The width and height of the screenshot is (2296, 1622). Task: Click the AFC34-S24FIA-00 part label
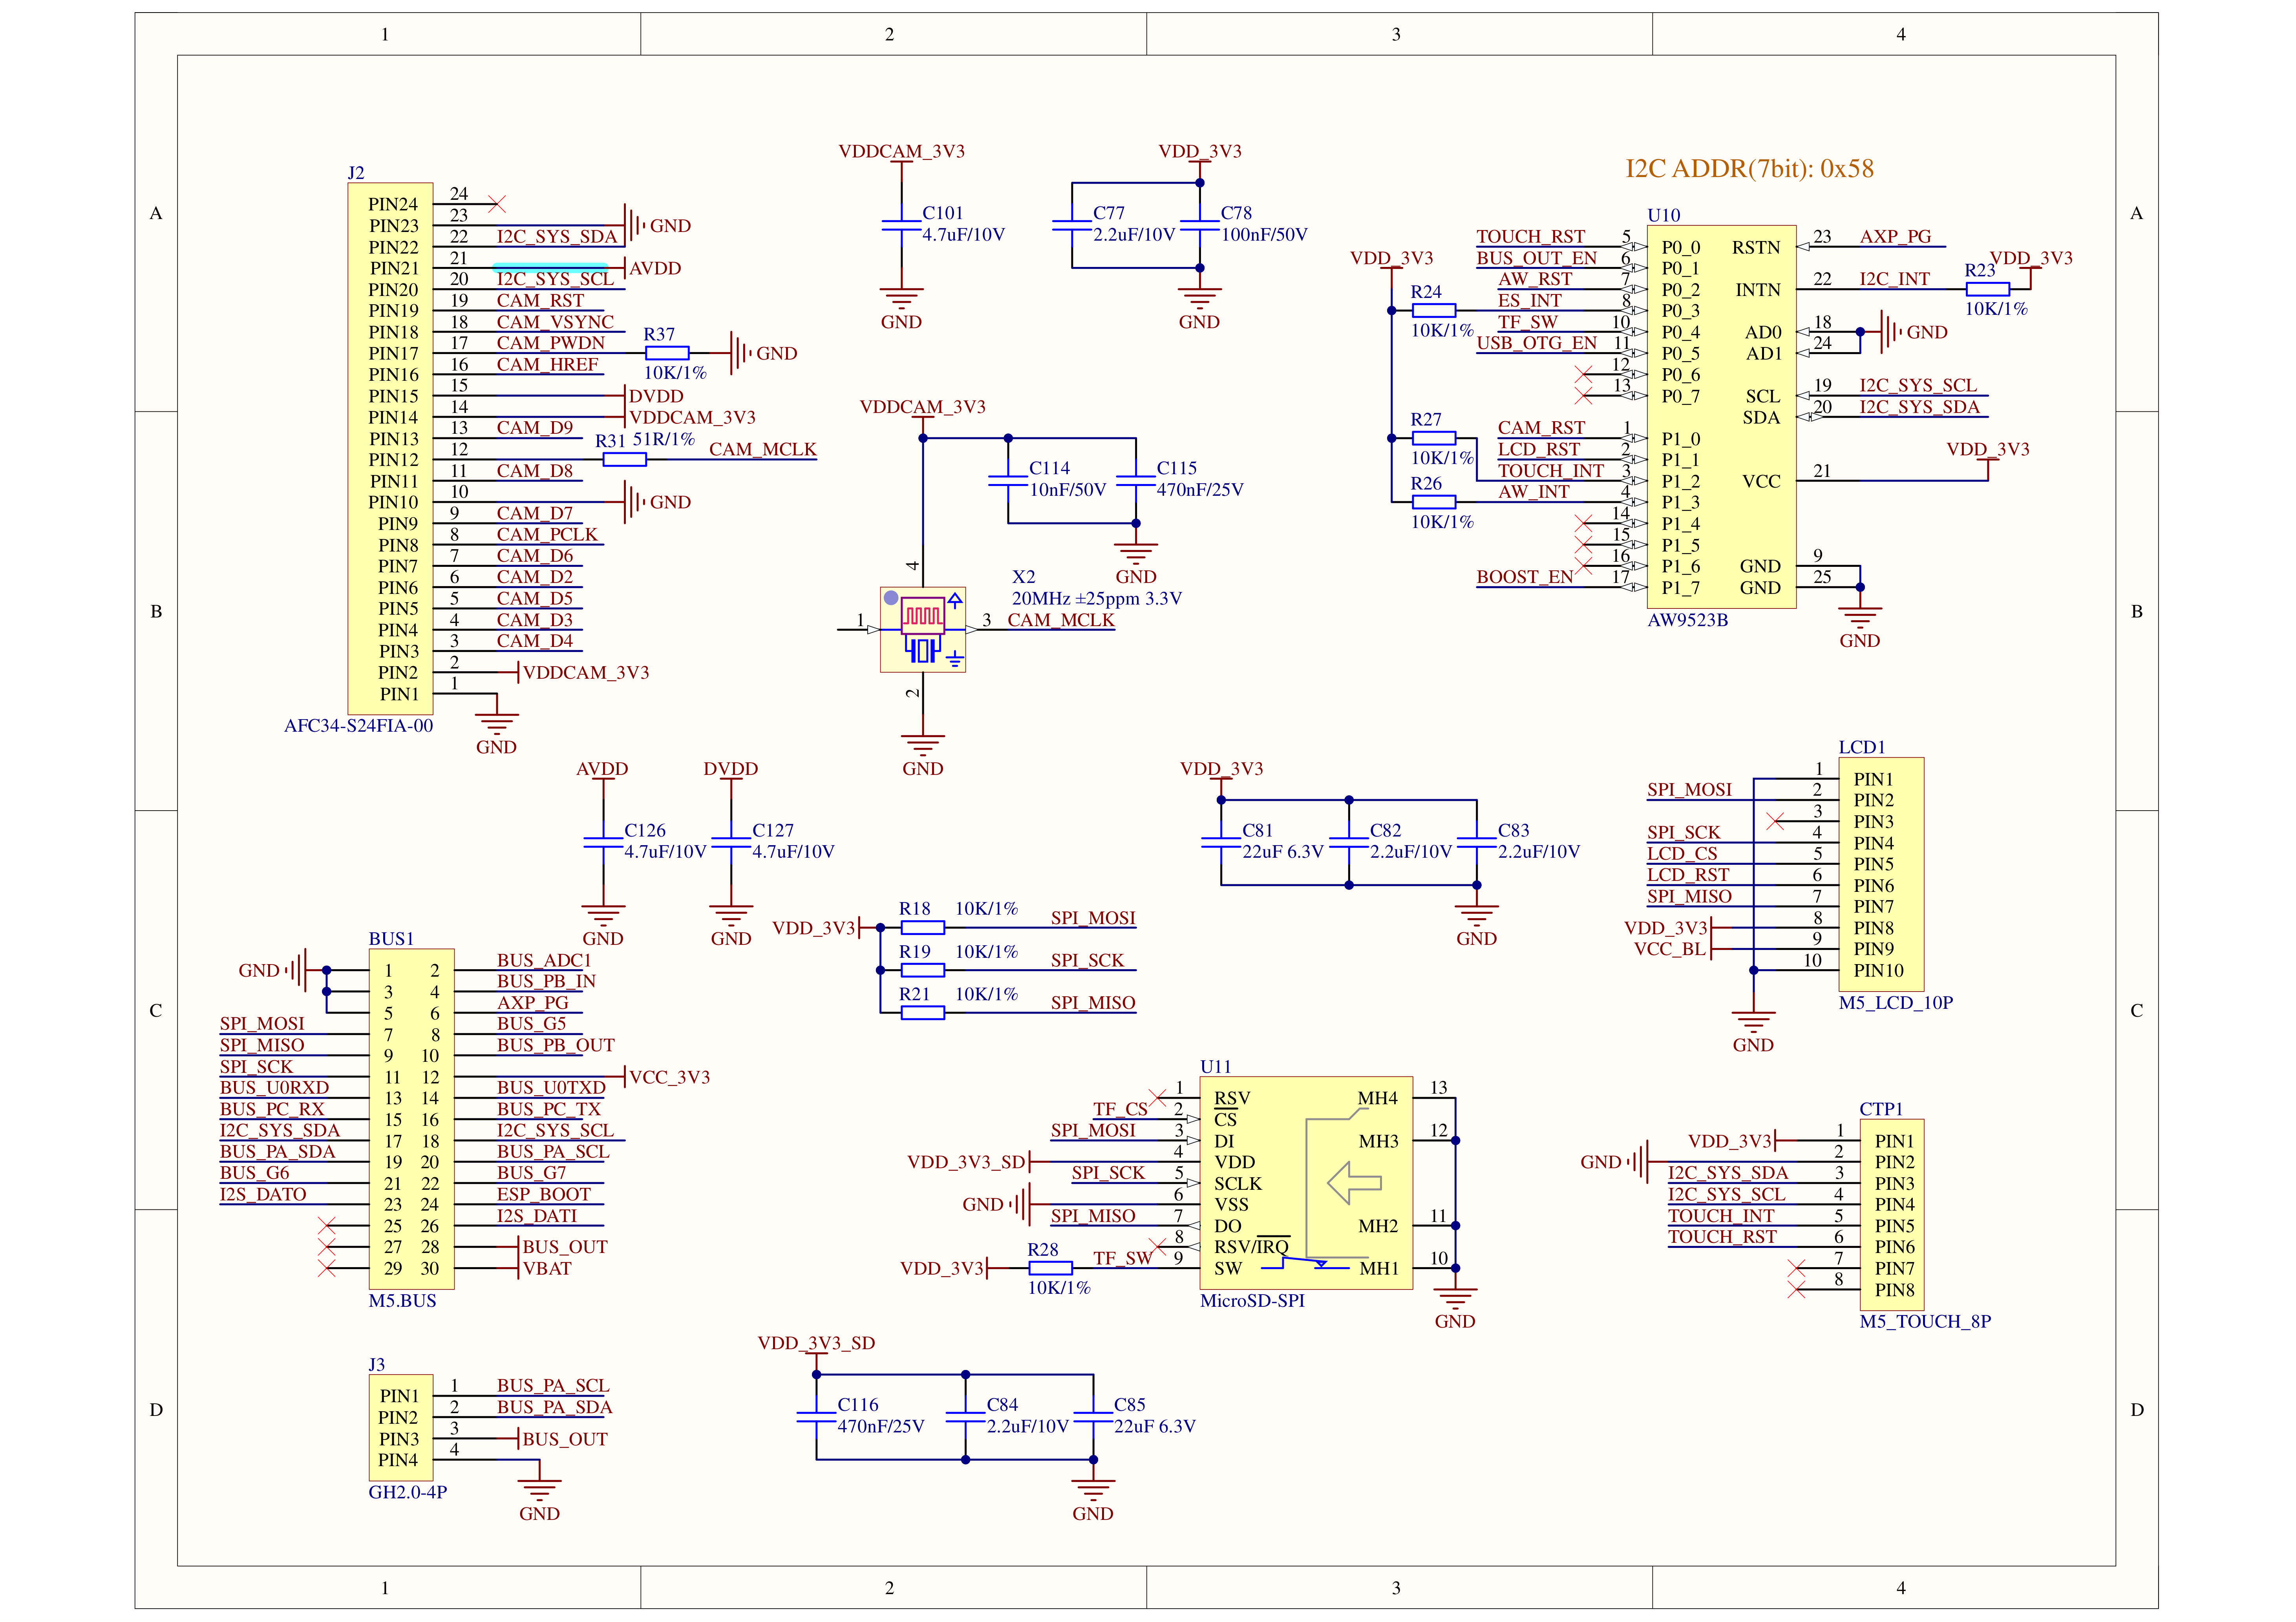358,726
